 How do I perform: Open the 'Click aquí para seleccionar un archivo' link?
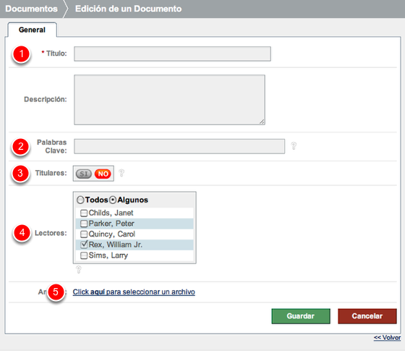click(134, 292)
